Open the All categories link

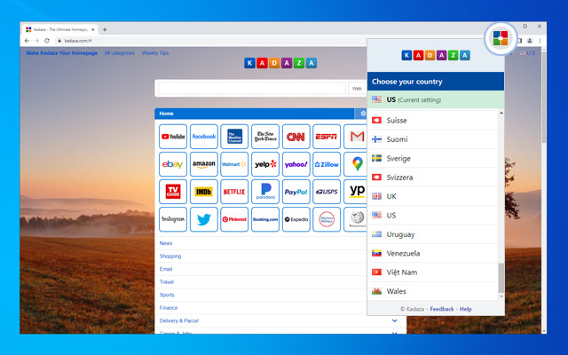120,53
